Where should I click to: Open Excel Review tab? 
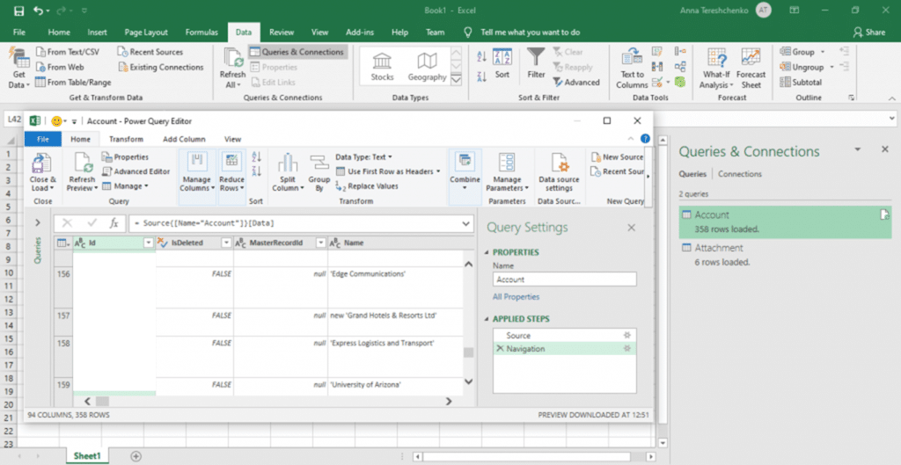tap(282, 33)
